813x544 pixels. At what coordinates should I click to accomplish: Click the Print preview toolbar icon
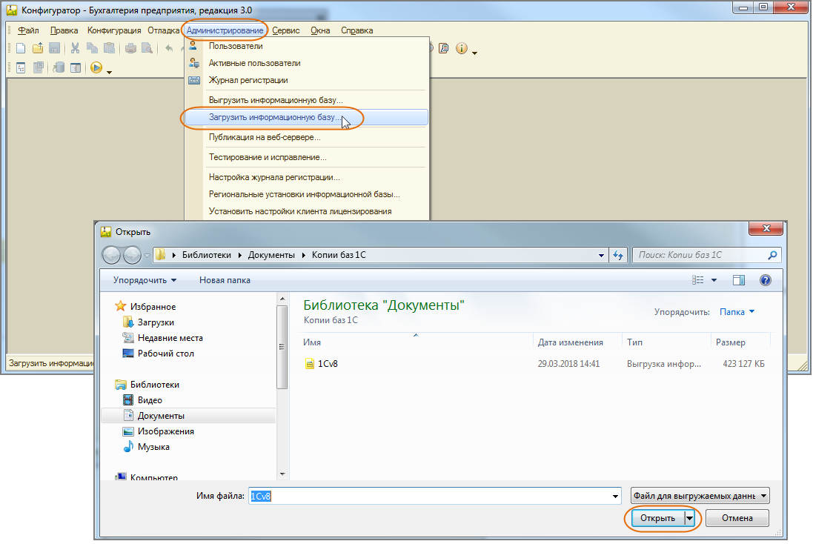[147, 48]
